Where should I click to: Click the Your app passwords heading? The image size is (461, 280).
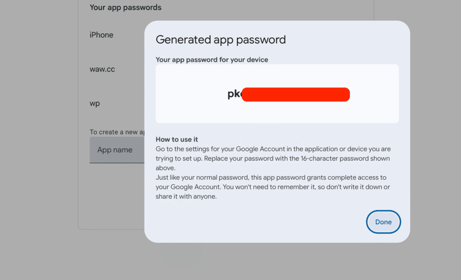pyautogui.click(x=125, y=7)
